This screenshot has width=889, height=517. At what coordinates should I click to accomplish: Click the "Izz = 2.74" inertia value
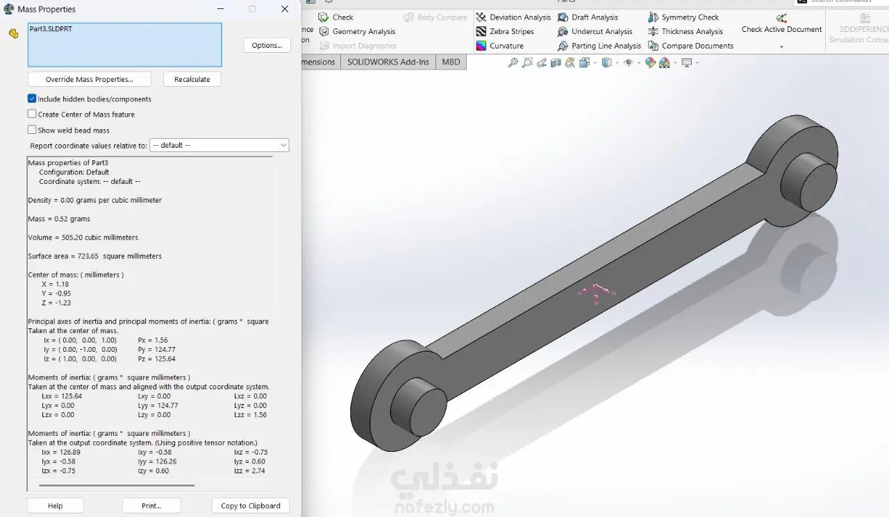(x=249, y=471)
